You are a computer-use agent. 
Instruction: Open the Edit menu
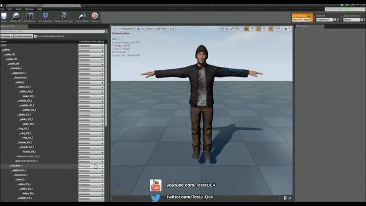(x=10, y=9)
